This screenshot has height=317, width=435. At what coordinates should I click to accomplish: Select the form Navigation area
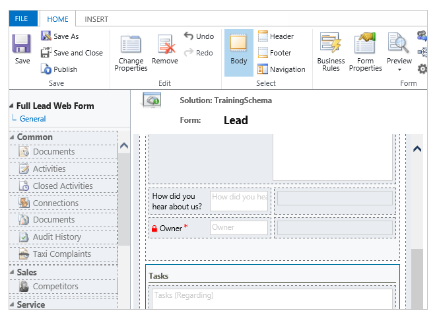pyautogui.click(x=281, y=69)
